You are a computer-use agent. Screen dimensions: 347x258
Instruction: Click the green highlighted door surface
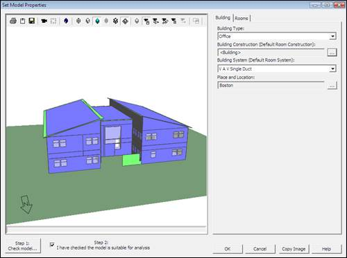[x=131, y=160]
